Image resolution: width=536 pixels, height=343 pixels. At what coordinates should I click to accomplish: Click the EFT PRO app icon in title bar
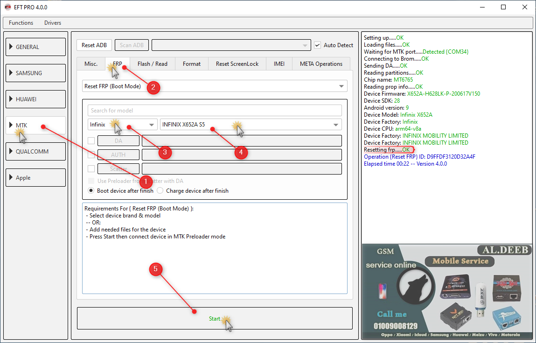click(7, 7)
